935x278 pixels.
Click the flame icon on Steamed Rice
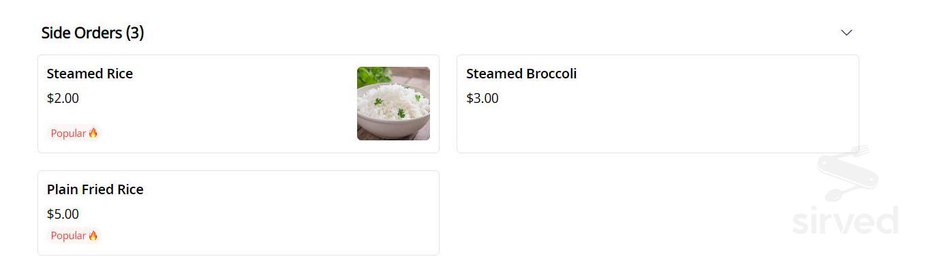(x=93, y=133)
